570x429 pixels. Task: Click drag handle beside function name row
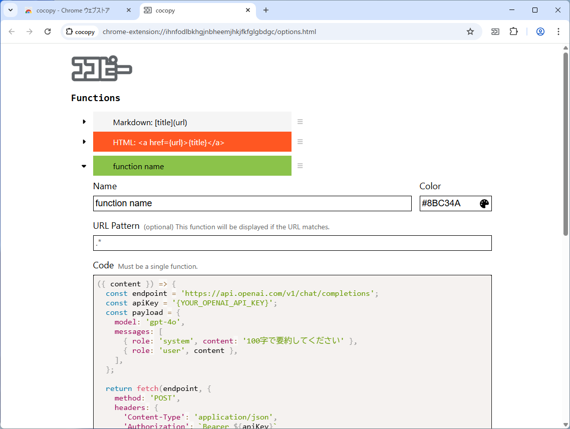[x=300, y=166]
